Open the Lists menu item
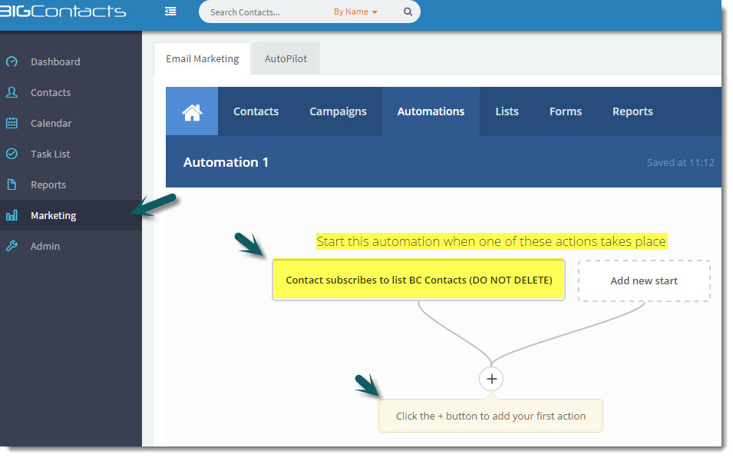The height and width of the screenshot is (458, 733). pyautogui.click(x=507, y=111)
